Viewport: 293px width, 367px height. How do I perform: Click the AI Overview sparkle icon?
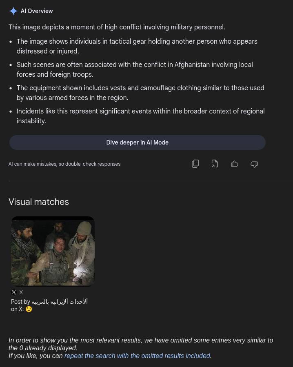click(x=13, y=11)
